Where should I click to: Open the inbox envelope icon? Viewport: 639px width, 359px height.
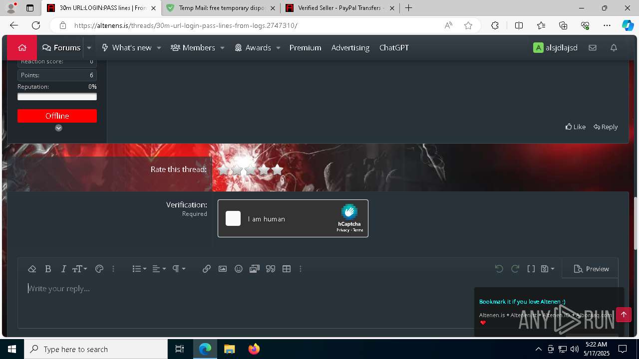tap(593, 48)
